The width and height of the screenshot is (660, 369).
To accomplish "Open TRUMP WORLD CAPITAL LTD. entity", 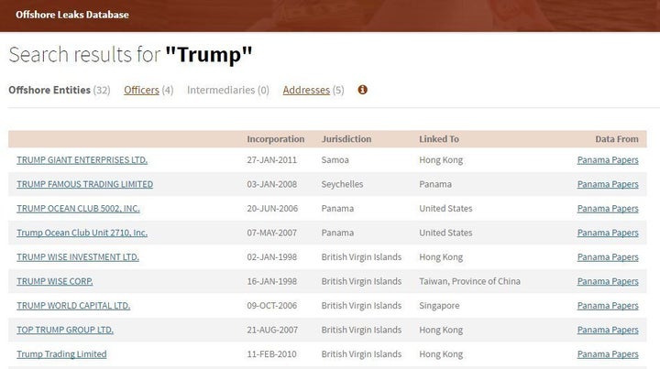I will [73, 306].
